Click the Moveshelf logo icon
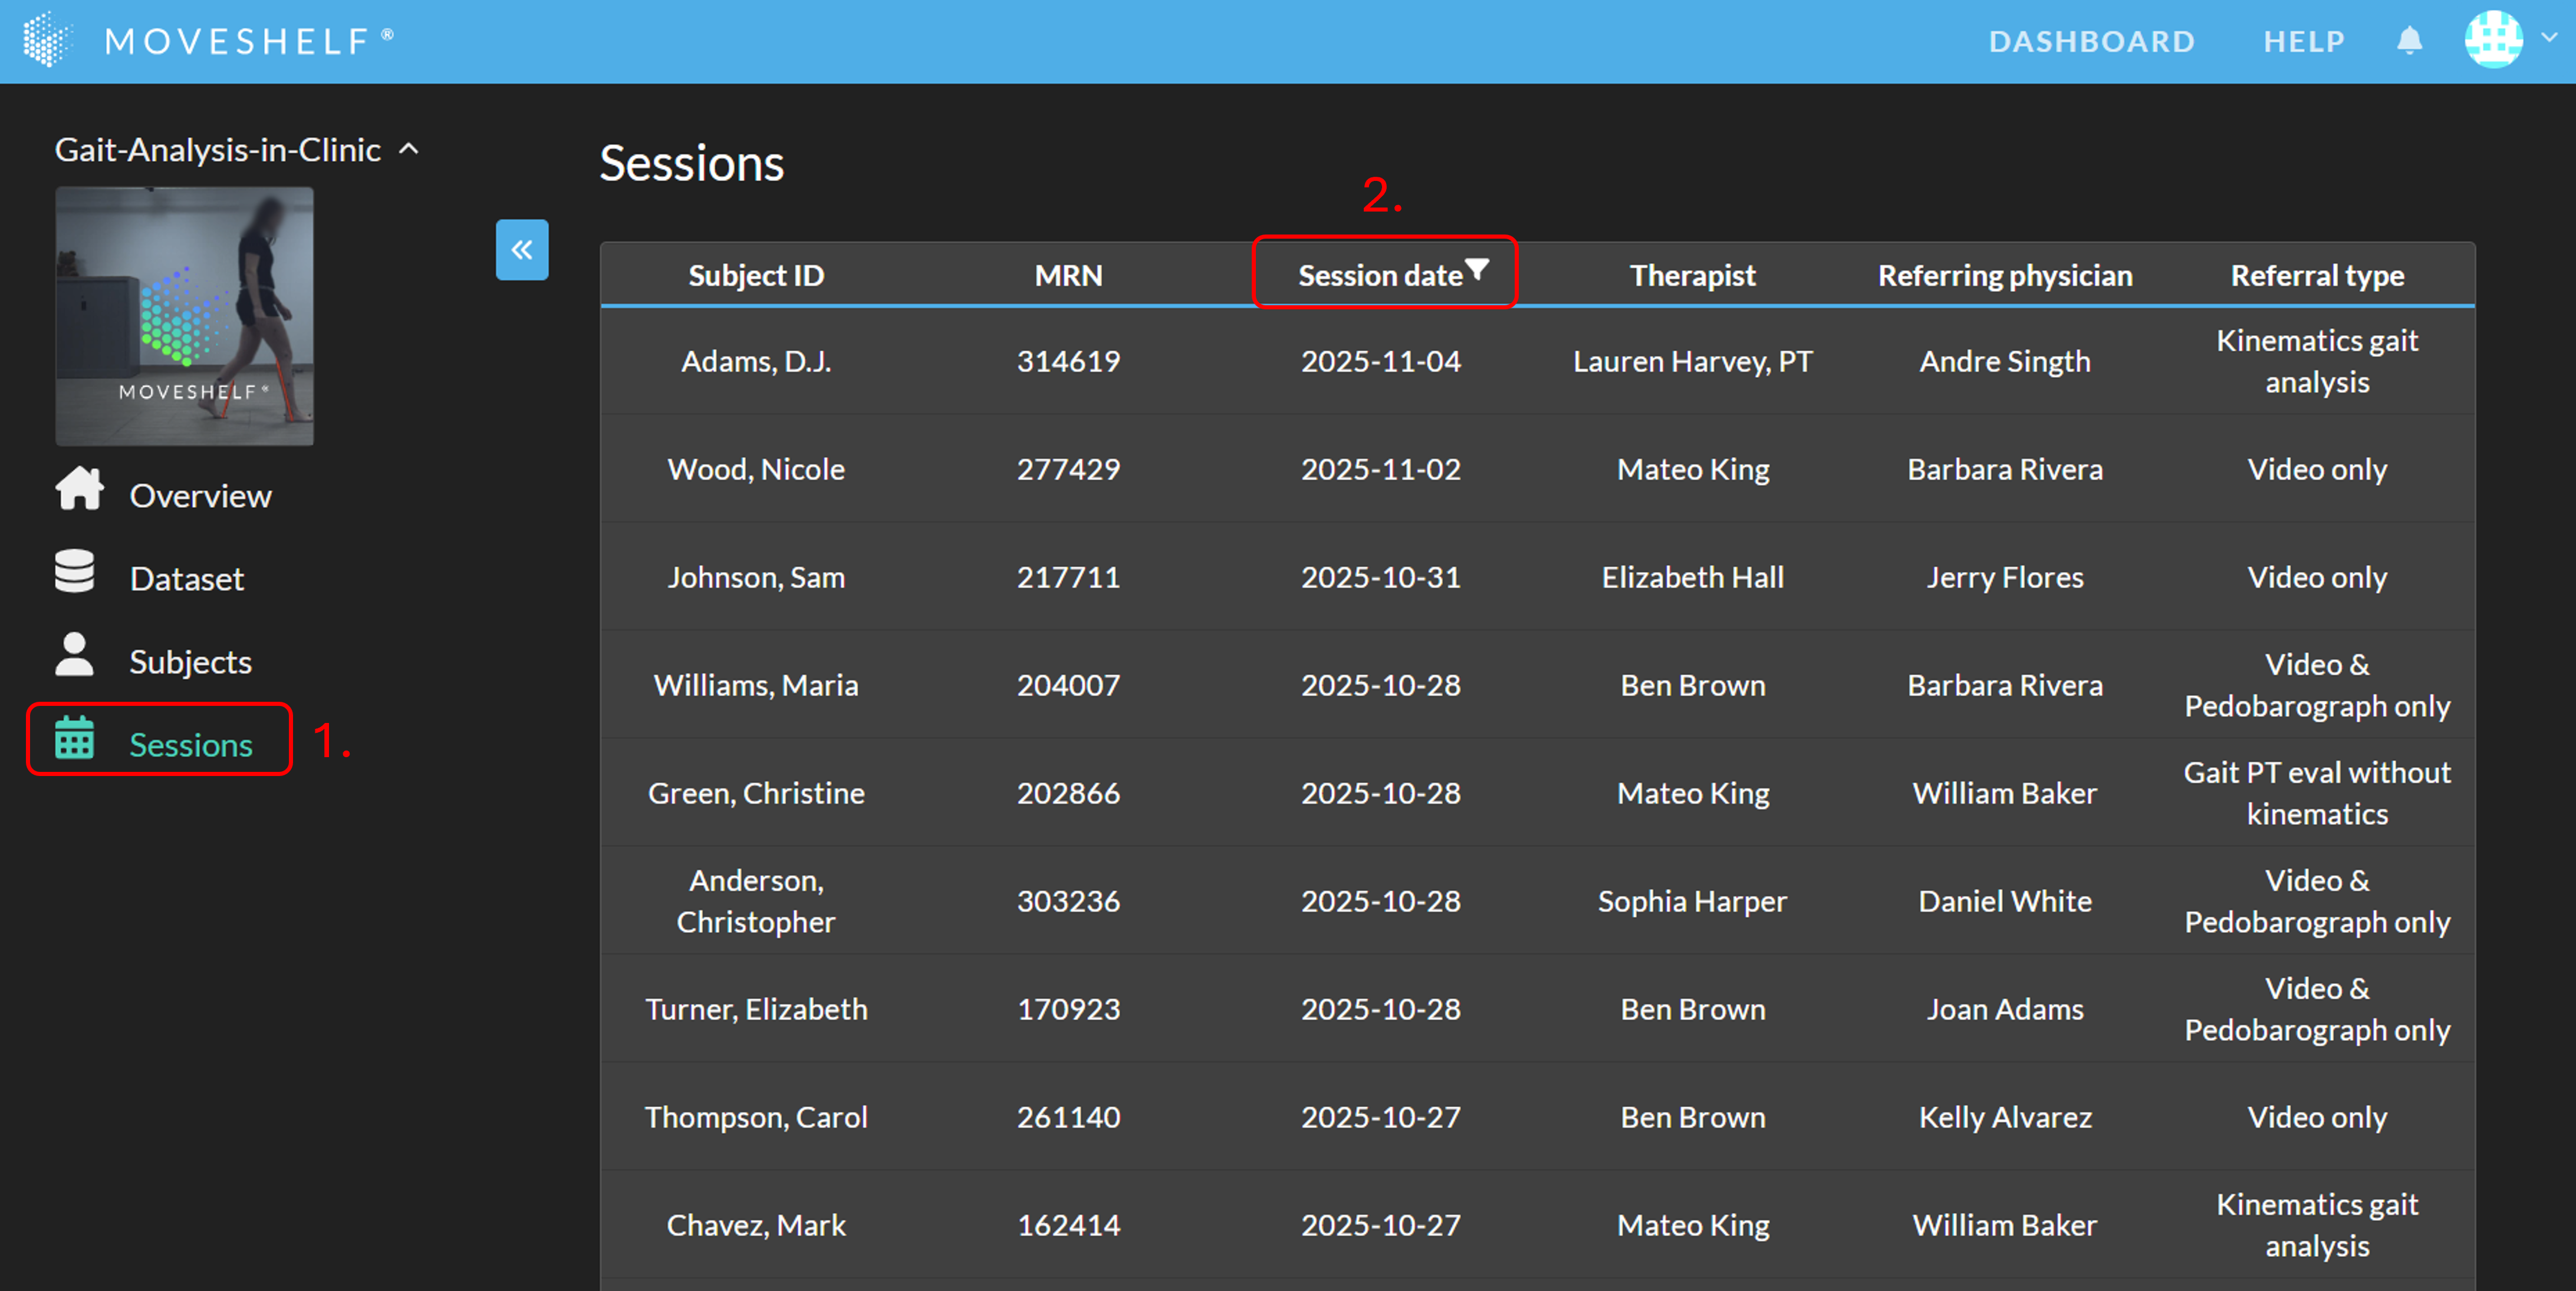2576x1291 pixels. coord(46,40)
